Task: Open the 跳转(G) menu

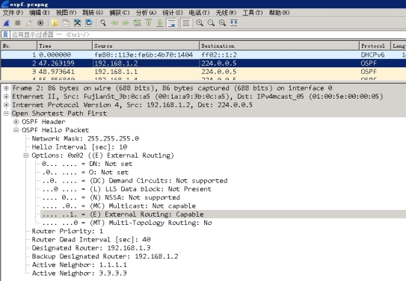Action: [x=93, y=13]
